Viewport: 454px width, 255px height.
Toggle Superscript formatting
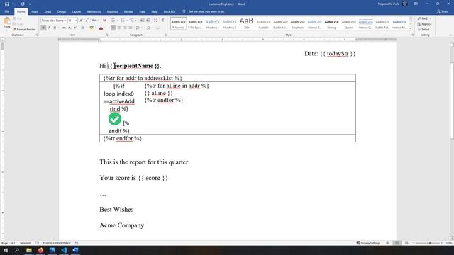[x=75, y=28]
